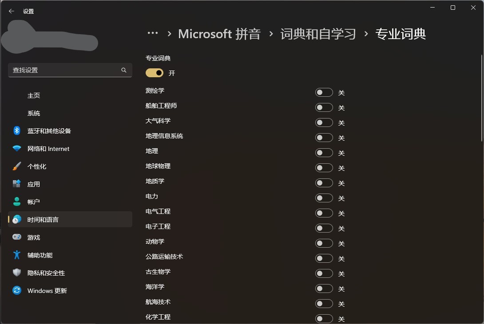The image size is (484, 324).
Task: Toggle on the 海洋学 dictionary
Action: [x=324, y=288]
